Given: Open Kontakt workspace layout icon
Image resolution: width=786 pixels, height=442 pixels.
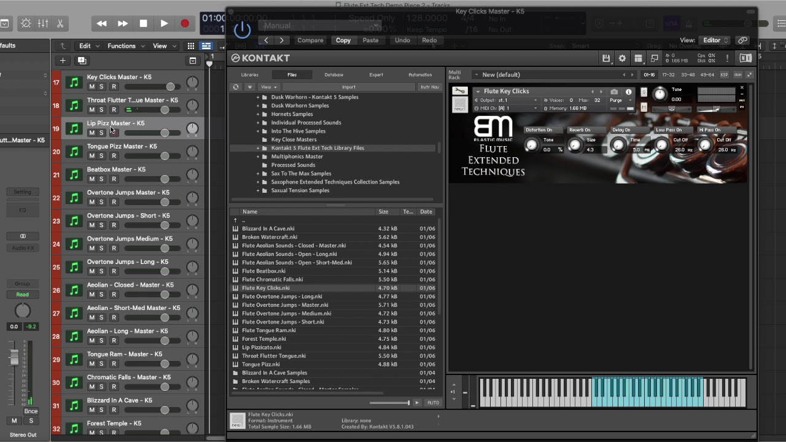Looking at the screenshot, I should click(x=638, y=58).
